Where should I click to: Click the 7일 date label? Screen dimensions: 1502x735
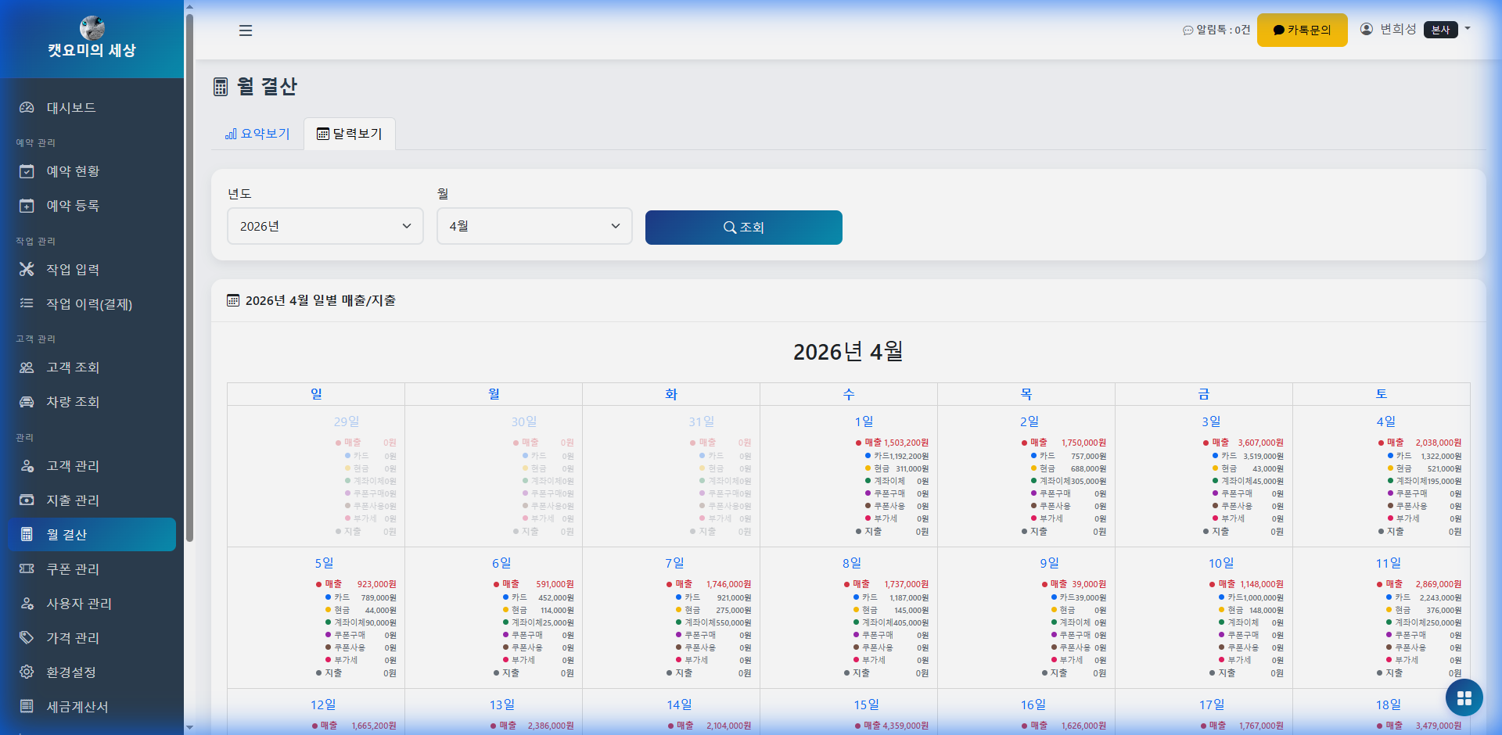674,563
